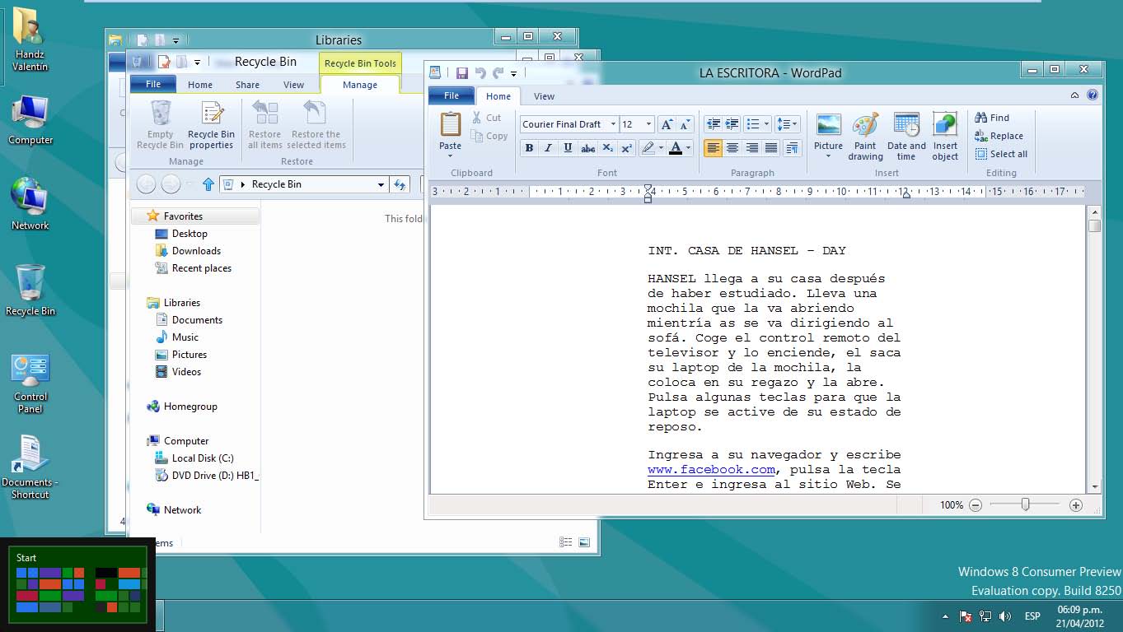Open Control Panel desktop icon
Viewport: 1123px width, 632px height.
30,383
